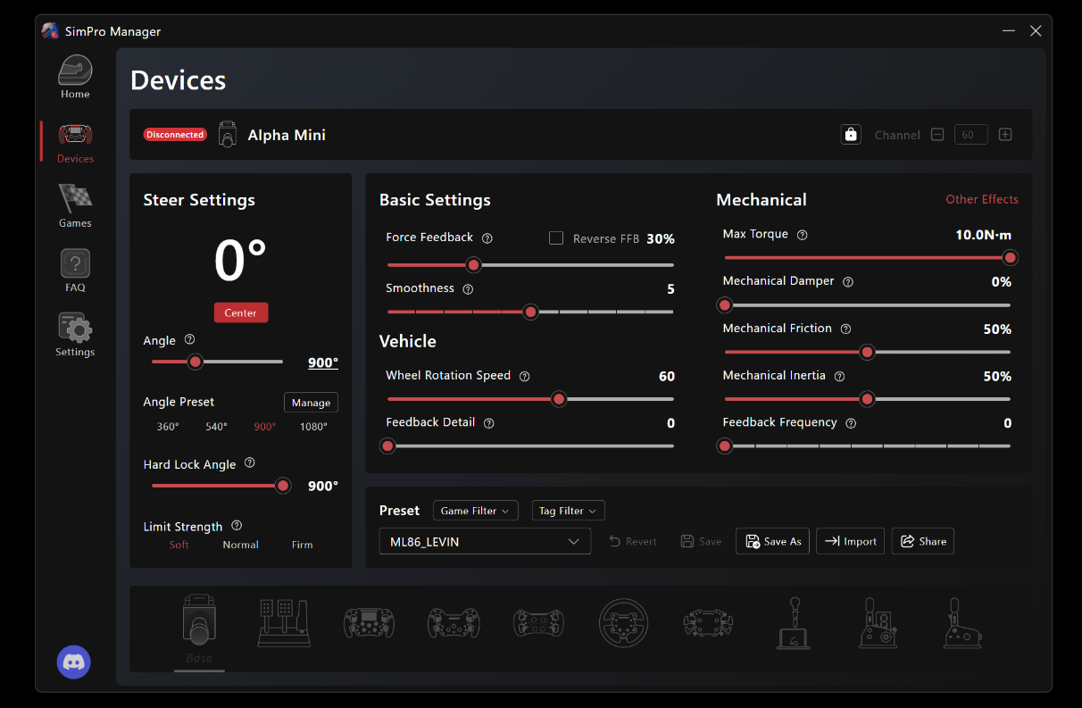Click the Mechanical Inertia slider handle
The height and width of the screenshot is (708, 1082).
point(867,399)
